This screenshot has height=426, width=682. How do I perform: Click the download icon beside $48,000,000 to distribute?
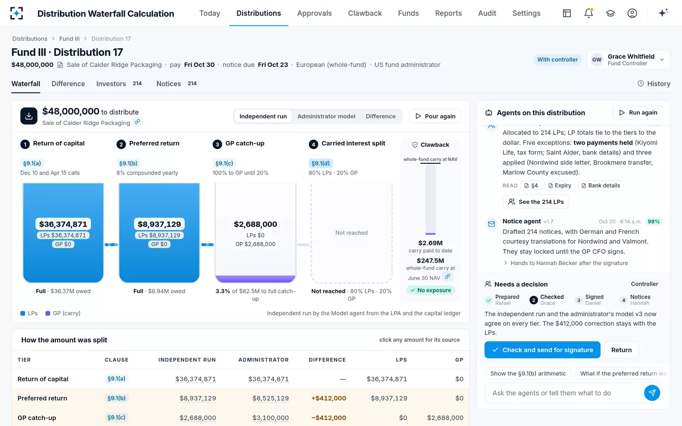click(29, 116)
